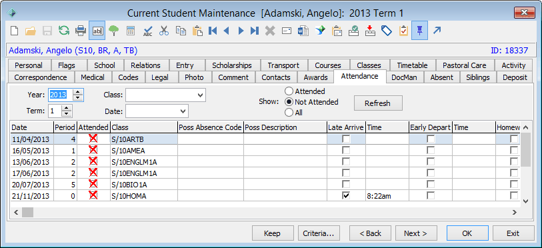This screenshot has width=542, height=248.
Task: Print using the printer icon
Action: 81,31
